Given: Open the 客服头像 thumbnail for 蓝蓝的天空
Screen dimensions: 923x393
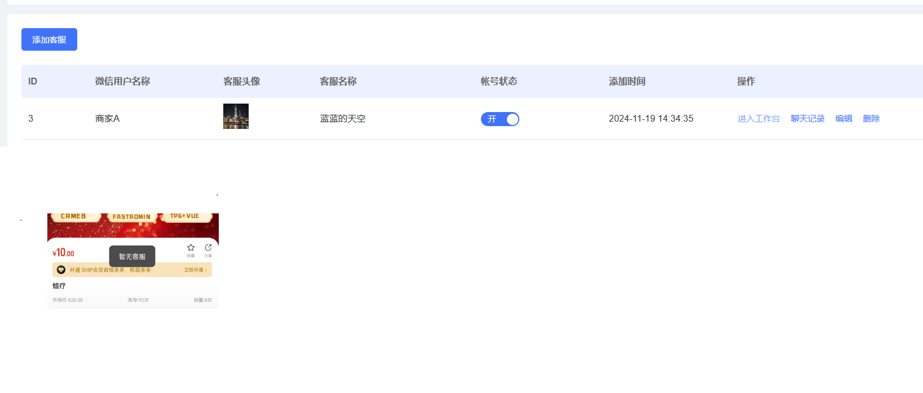Looking at the screenshot, I should click(x=236, y=117).
